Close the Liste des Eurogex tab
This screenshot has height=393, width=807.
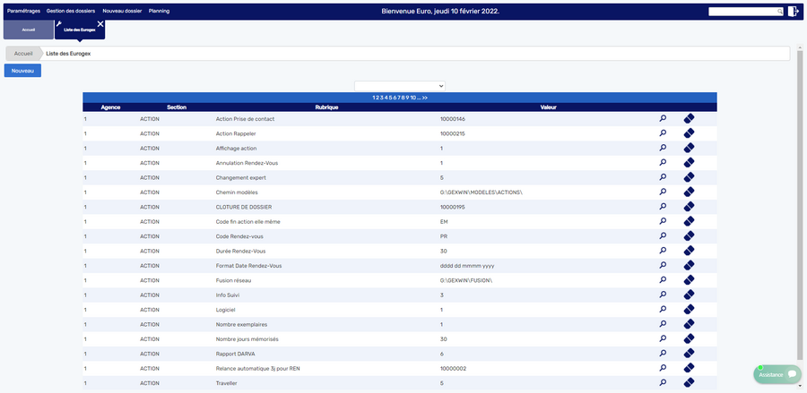point(100,24)
